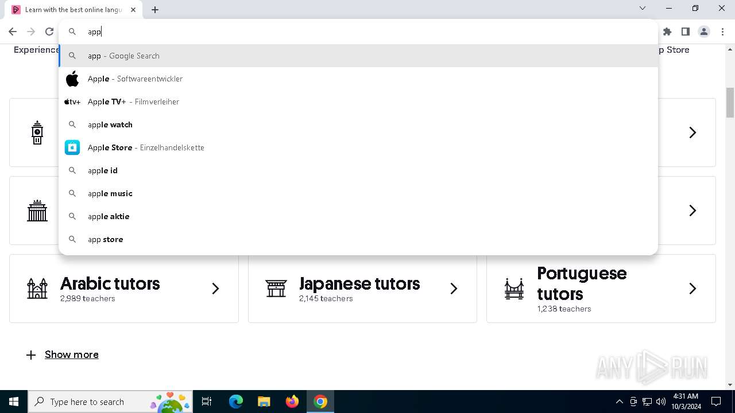Select the Apple TV+ Filmverleiher suggestion
The image size is (735, 413).
click(x=358, y=102)
